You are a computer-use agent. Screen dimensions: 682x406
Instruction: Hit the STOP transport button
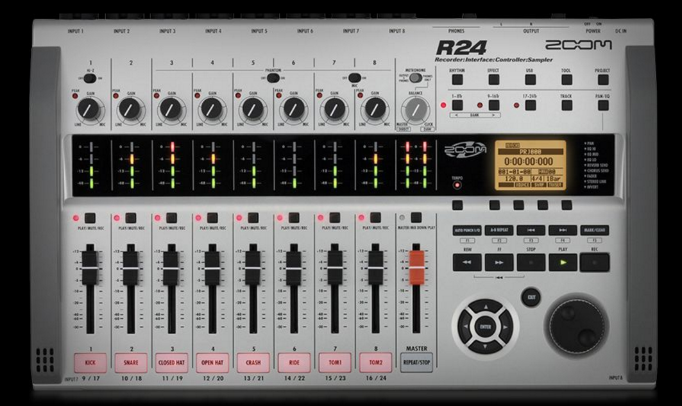point(531,262)
